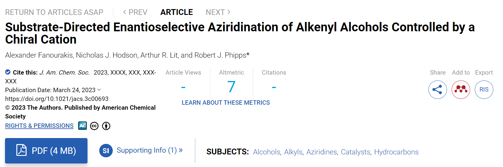503x167 pixels.
Task: Expand the Publication Date dropdown chevron
Action: [x=99, y=90]
